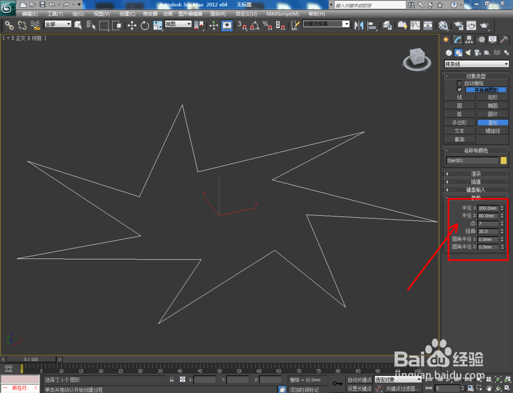Open the Select by Name list icon

(91, 25)
